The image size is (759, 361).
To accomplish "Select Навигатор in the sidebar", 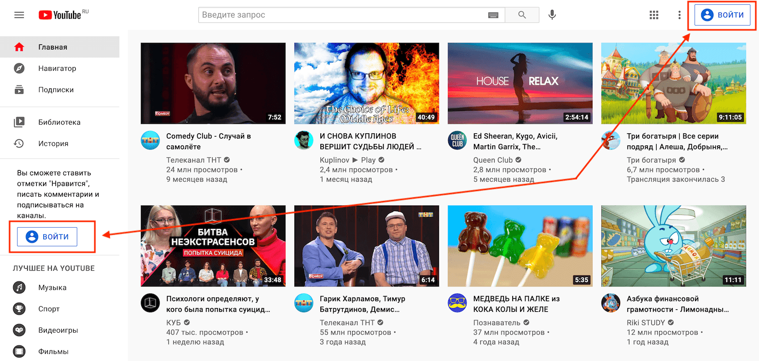I will (60, 68).
